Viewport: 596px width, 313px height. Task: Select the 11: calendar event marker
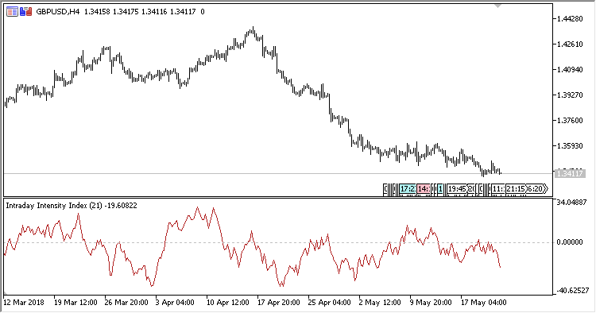click(x=498, y=189)
